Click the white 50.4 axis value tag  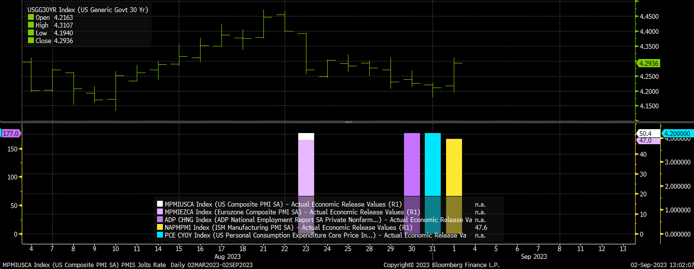point(645,134)
